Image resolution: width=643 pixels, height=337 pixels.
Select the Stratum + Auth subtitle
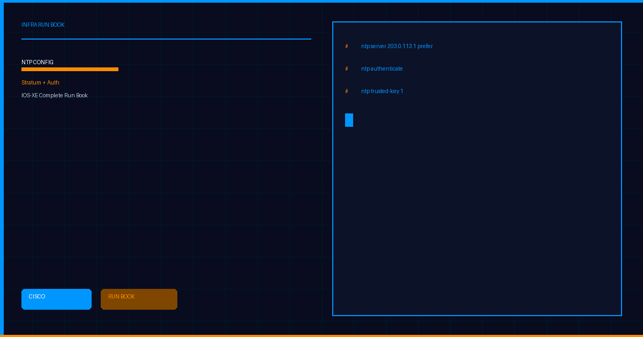[x=40, y=83]
